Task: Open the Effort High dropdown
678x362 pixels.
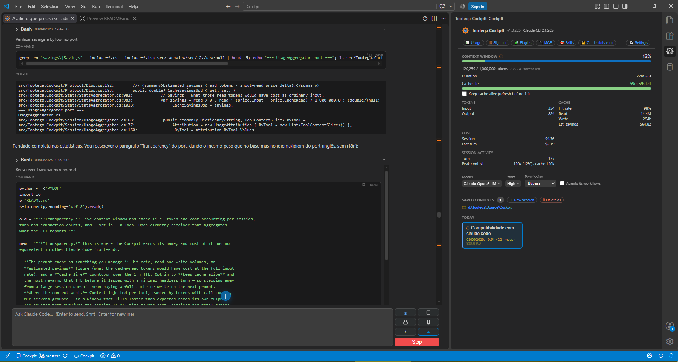Action: tap(513, 184)
